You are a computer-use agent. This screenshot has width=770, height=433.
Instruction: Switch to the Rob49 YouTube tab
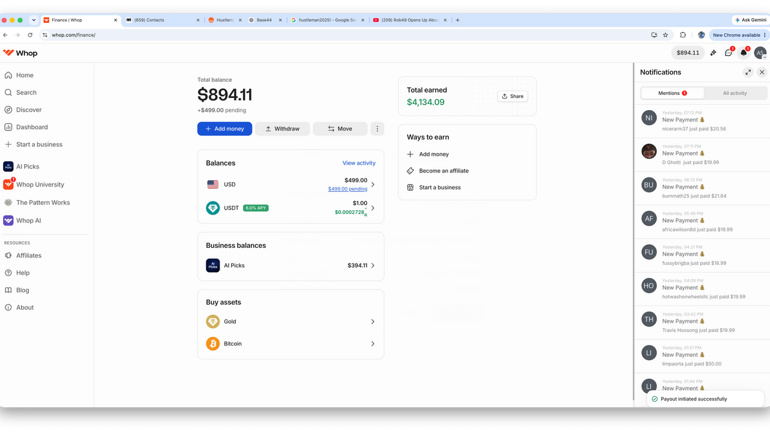409,20
